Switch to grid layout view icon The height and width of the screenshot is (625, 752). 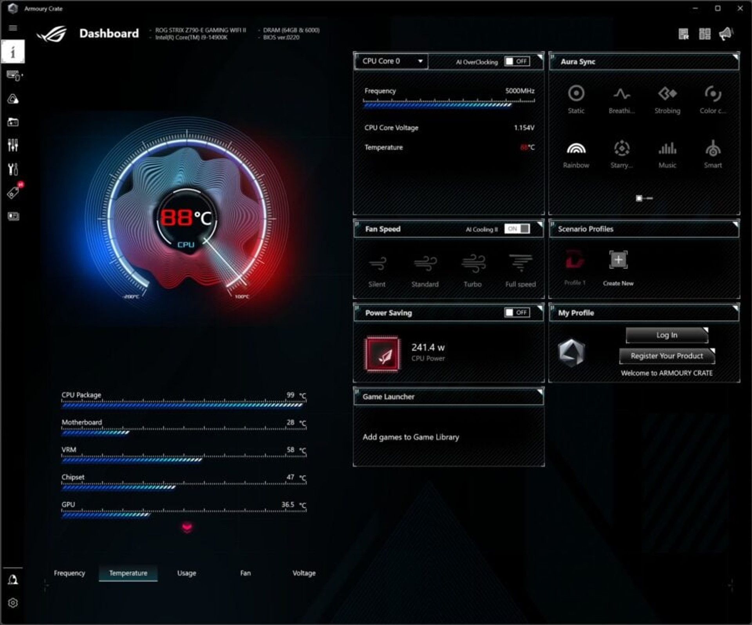[705, 34]
